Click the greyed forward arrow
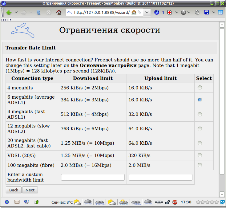226x208 pixels. [24, 13]
